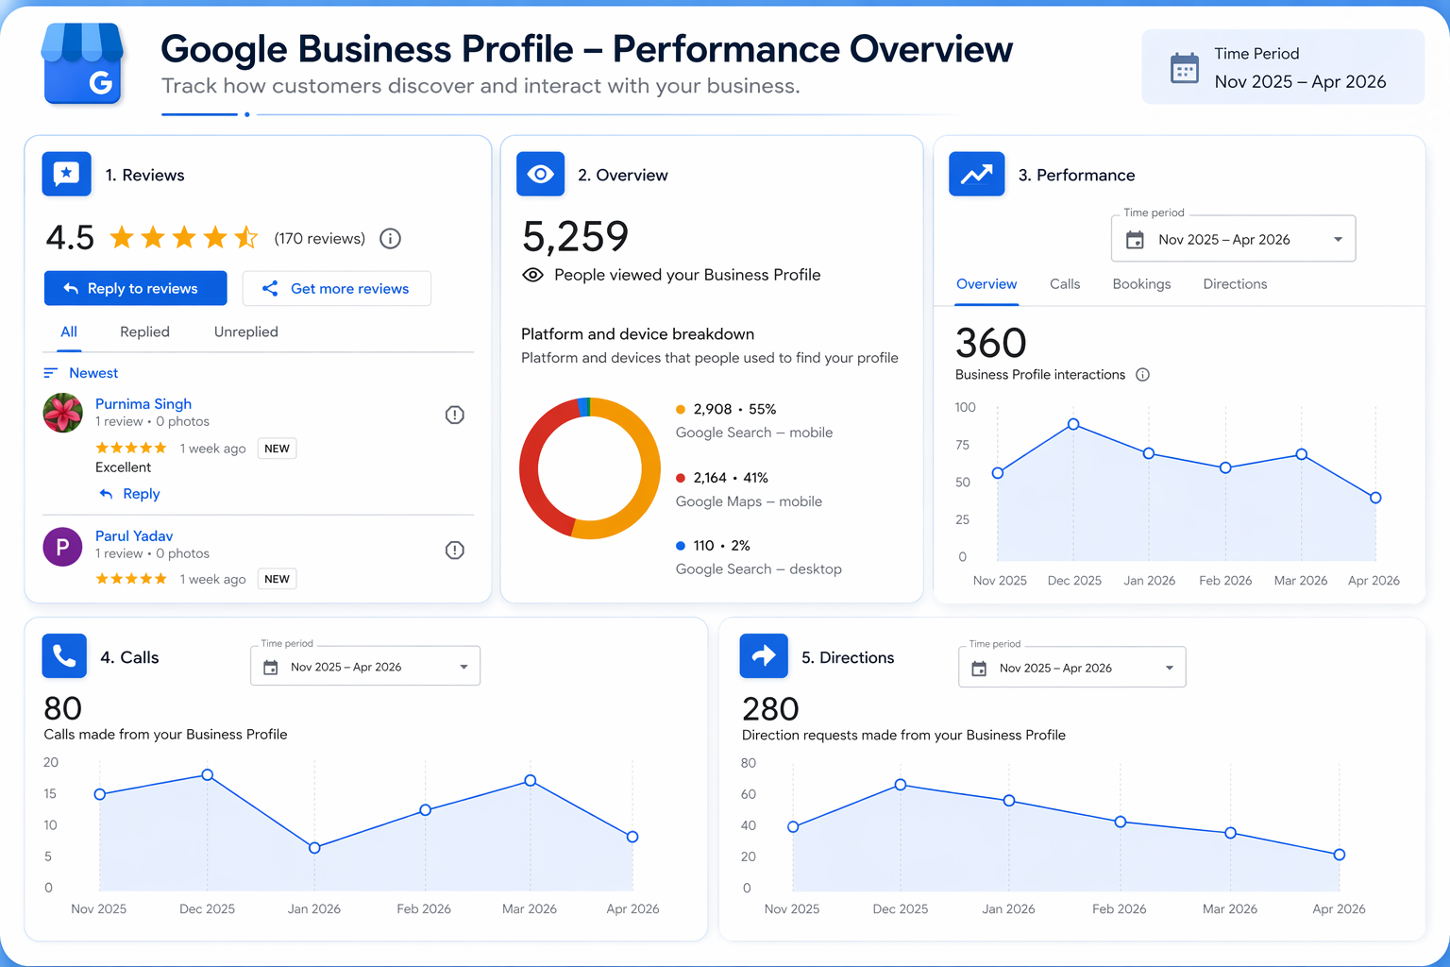Select the Directions tab in Performance
Viewport: 1450px width, 967px height.
1235,284
